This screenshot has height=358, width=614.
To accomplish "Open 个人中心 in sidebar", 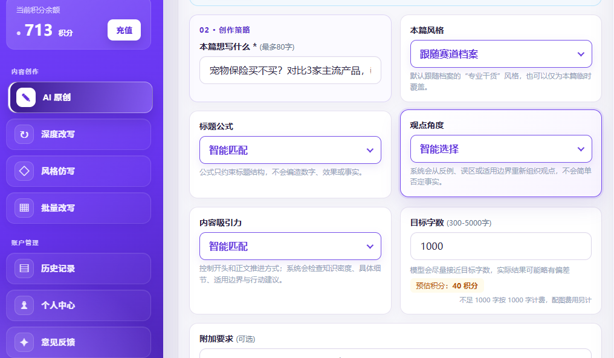I will coord(79,305).
